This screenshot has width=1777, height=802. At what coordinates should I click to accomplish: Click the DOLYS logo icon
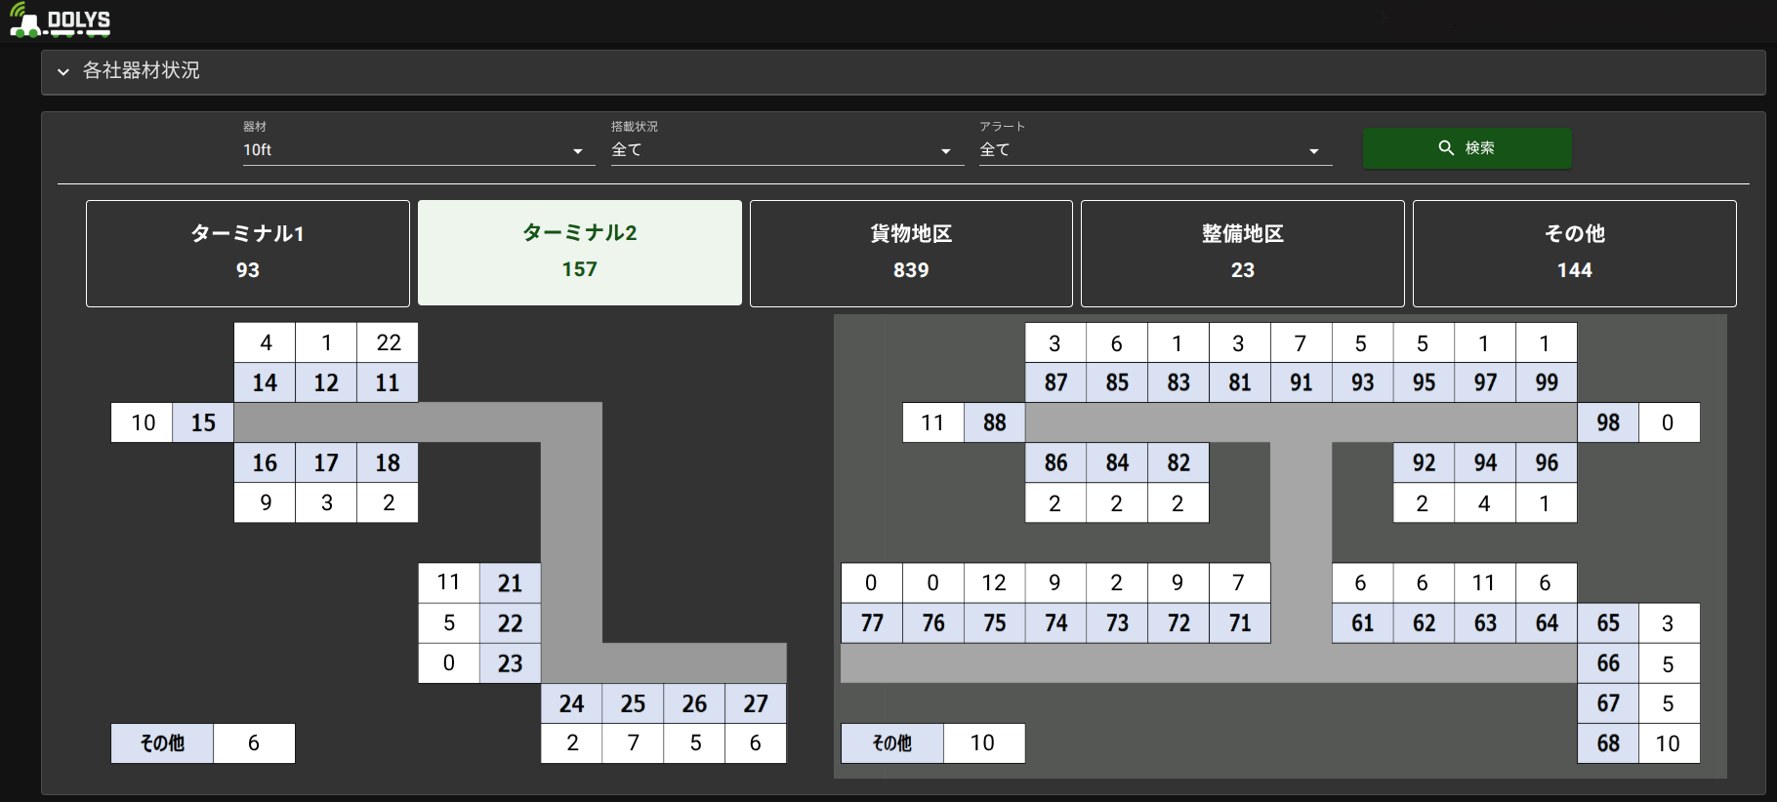tap(59, 21)
